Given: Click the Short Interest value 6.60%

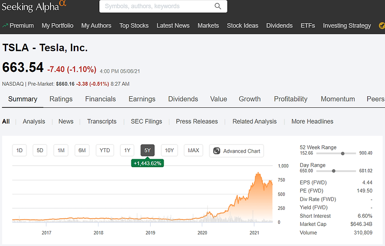Looking at the screenshot, I should (365, 216).
